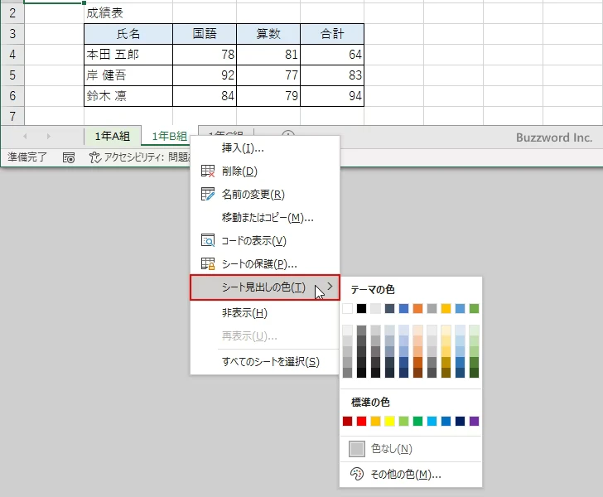Click the 成績表 title cell
Image resolution: width=603 pixels, height=497 pixels.
(x=128, y=13)
